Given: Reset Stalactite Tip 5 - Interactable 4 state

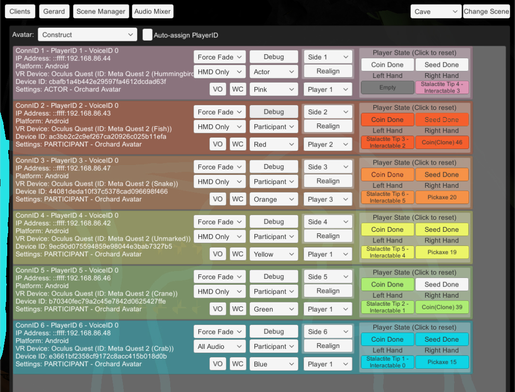Looking at the screenshot, I should click(x=387, y=252).
